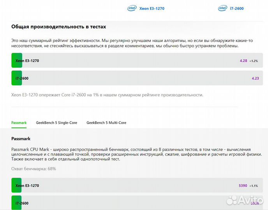Click the +1.2% difference label
Viewport: 268px width, 210px height.
[x=254, y=61]
